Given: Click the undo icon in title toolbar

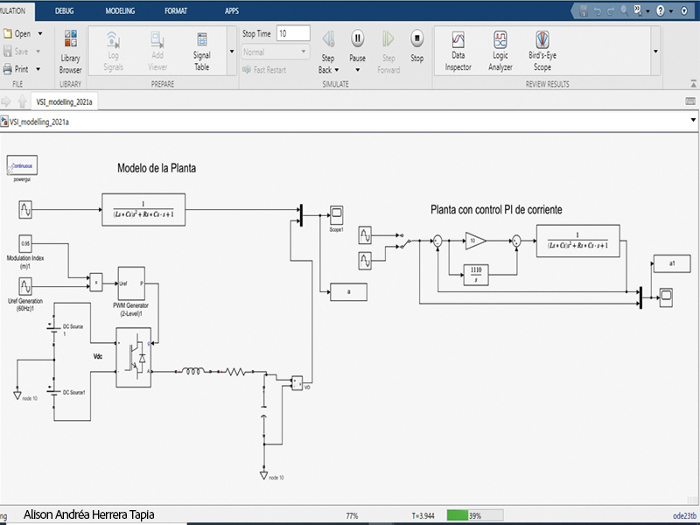Looking at the screenshot, I should (598, 11).
